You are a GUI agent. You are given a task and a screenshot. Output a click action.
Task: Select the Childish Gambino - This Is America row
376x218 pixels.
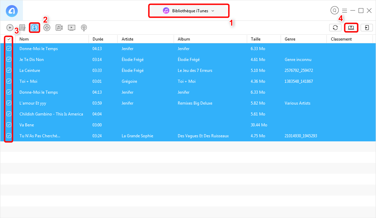pos(51,114)
